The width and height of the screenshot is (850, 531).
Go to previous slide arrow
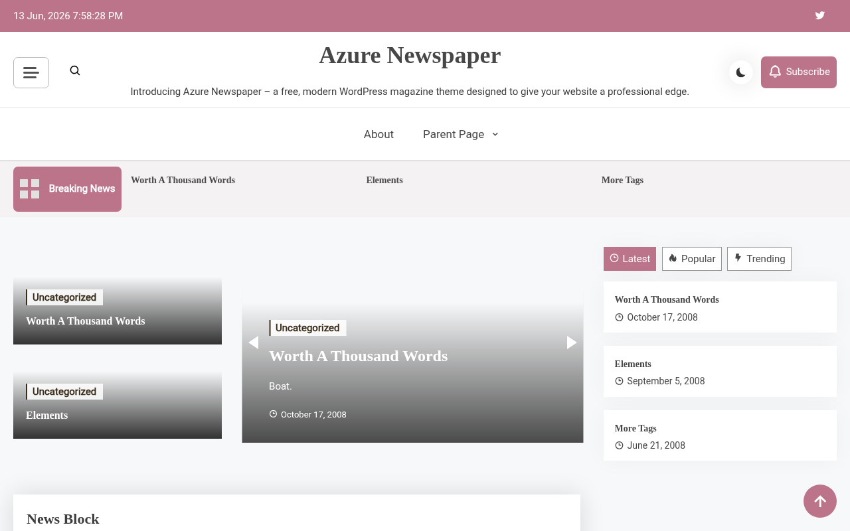click(253, 342)
